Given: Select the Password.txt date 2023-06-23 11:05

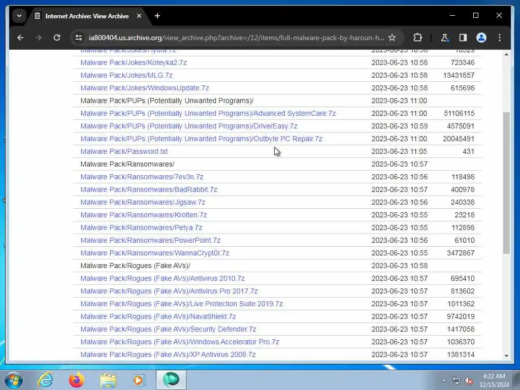Looking at the screenshot, I should tap(399, 151).
